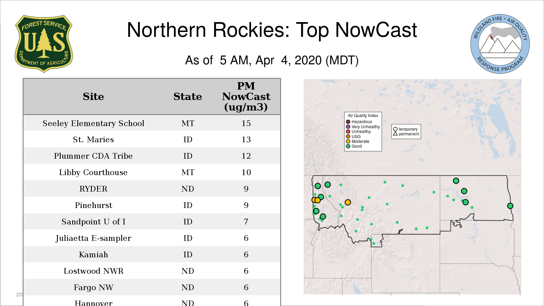The image size is (544, 306).
Task: Click the Wildland Fire Air Quality Response Program logo
Action: pyautogui.click(x=500, y=44)
